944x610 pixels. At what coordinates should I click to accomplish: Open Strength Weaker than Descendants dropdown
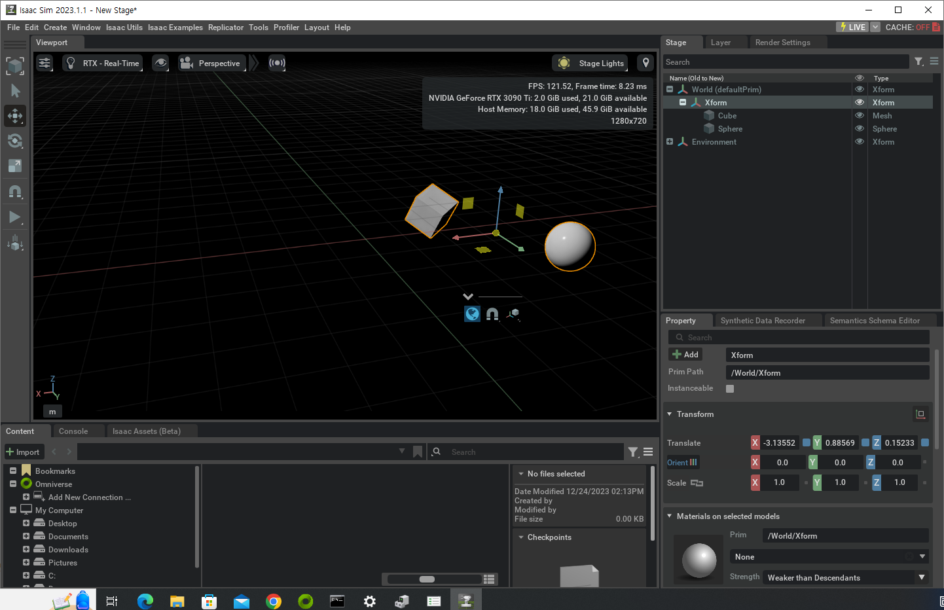point(845,578)
